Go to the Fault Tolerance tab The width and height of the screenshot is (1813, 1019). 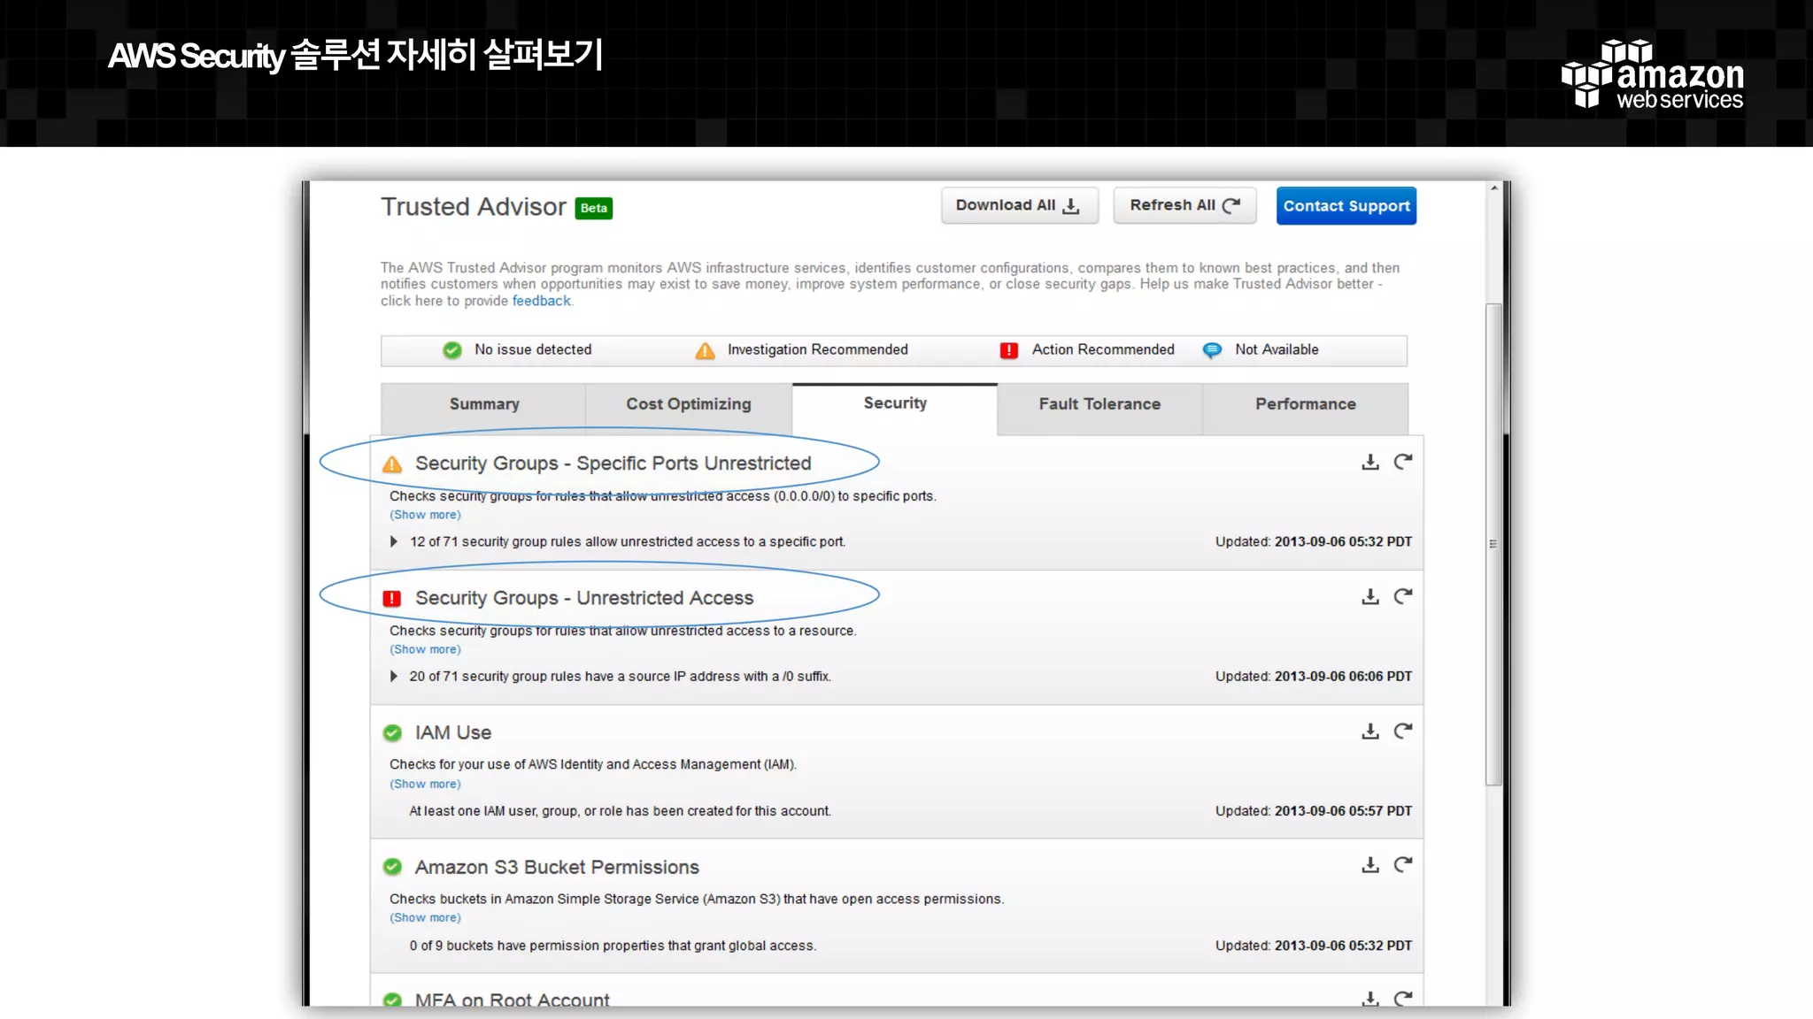[x=1099, y=408]
